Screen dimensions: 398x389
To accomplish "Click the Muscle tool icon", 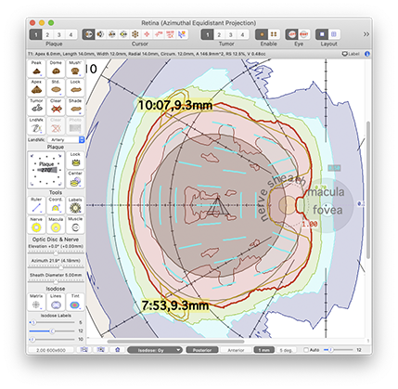I will coord(75,225).
